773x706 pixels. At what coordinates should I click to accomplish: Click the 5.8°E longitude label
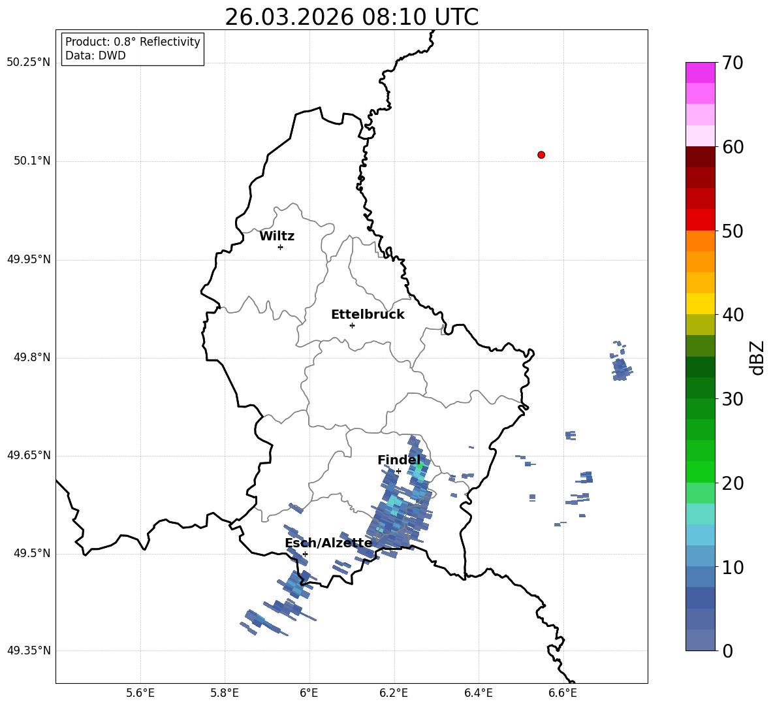tap(225, 693)
